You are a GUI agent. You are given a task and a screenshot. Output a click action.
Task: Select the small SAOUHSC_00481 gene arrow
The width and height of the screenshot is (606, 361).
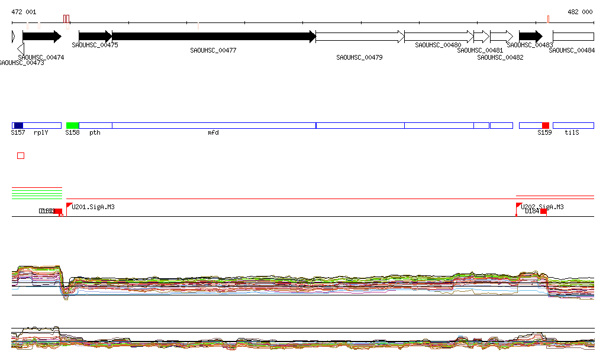[481, 37]
